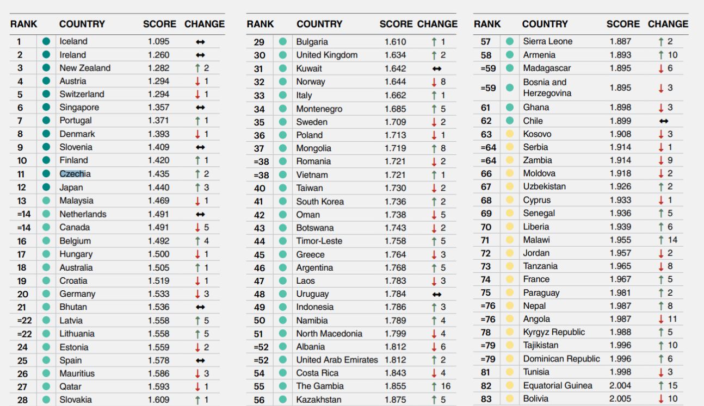Click Angola's red down 11 arrow
Screen dimensions: 704x406
(x=662, y=319)
